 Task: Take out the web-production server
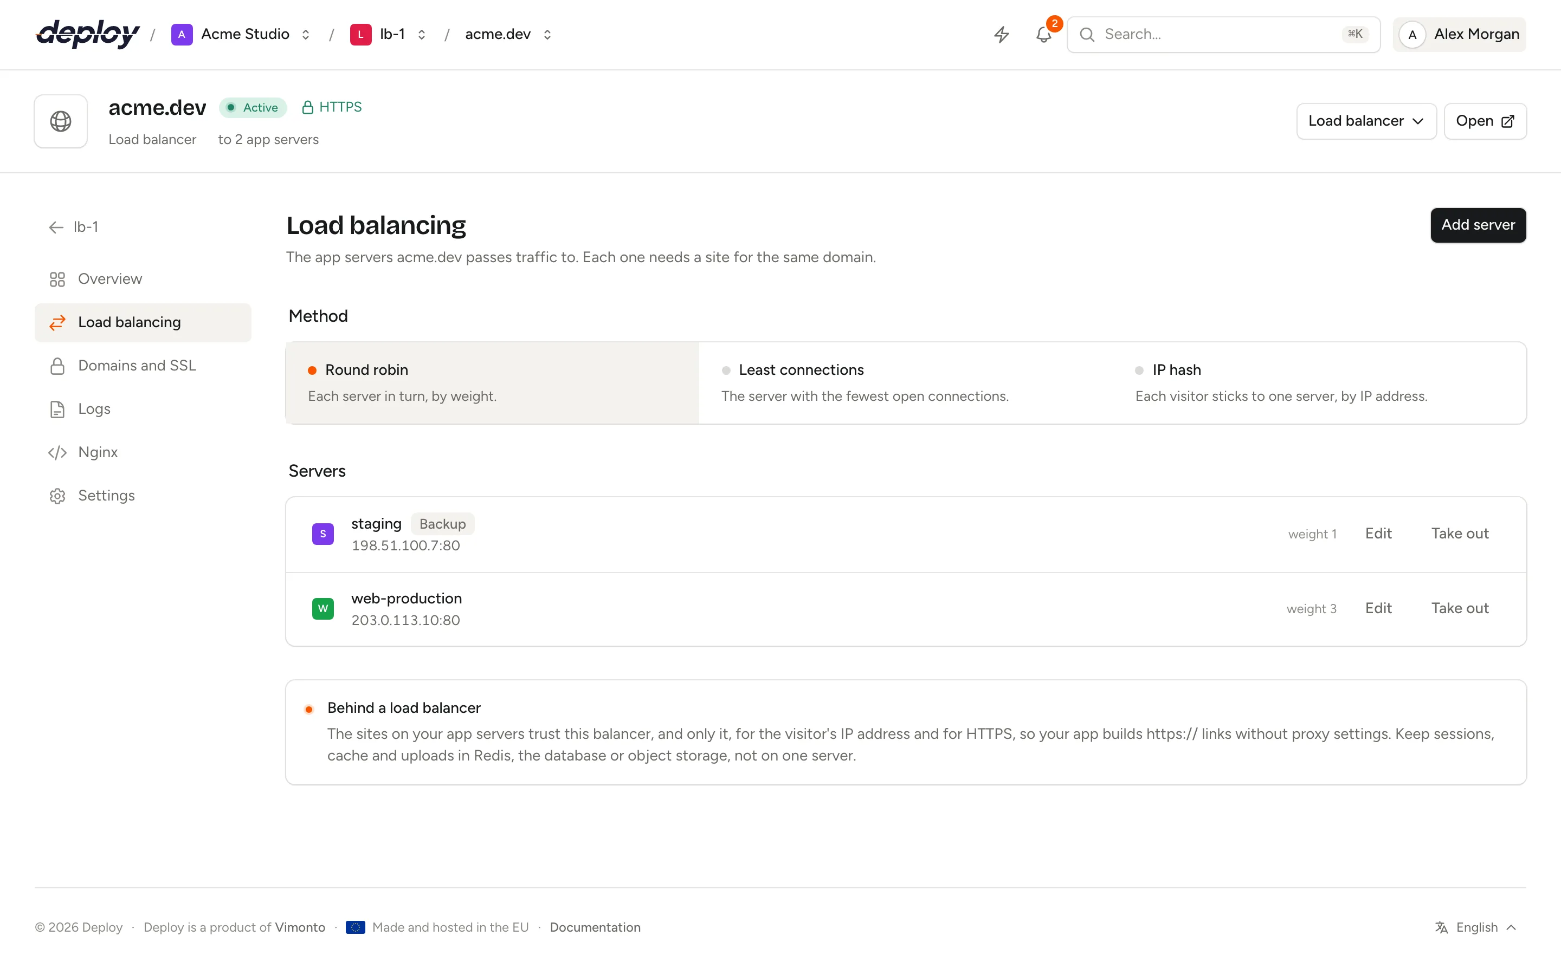[x=1460, y=609]
